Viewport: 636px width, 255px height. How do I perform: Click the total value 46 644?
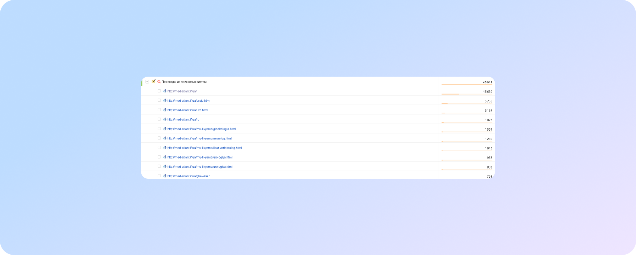click(488, 82)
